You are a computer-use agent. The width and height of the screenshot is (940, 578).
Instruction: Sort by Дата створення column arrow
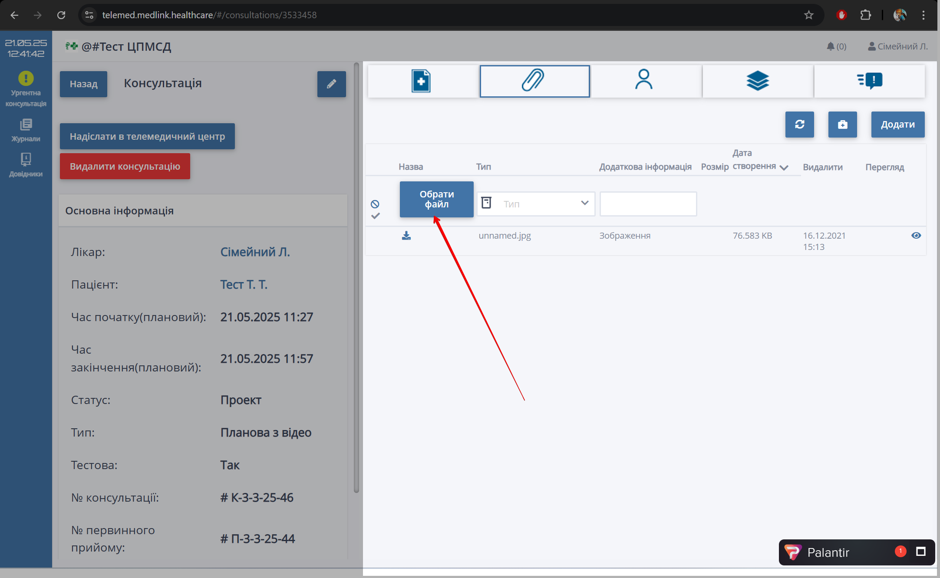[784, 167]
